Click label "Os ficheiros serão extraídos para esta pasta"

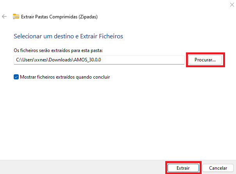58,50
